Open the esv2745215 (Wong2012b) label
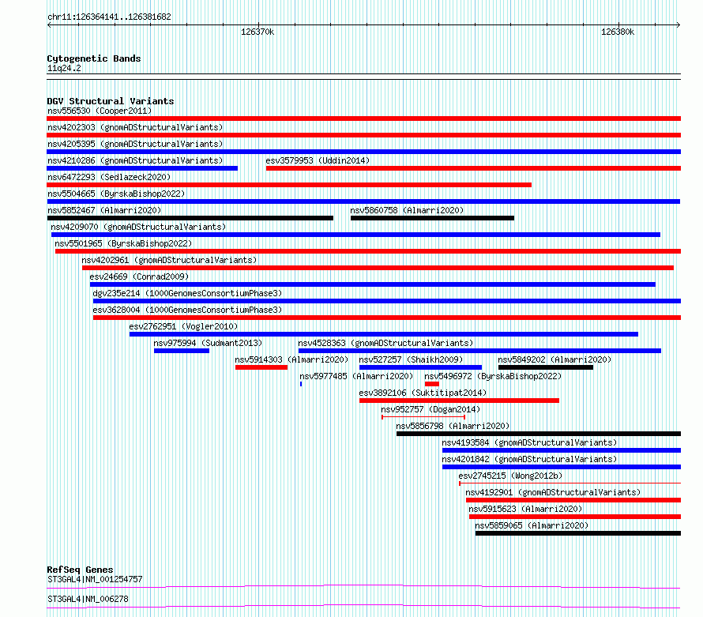The height and width of the screenshot is (617, 703). [x=510, y=476]
